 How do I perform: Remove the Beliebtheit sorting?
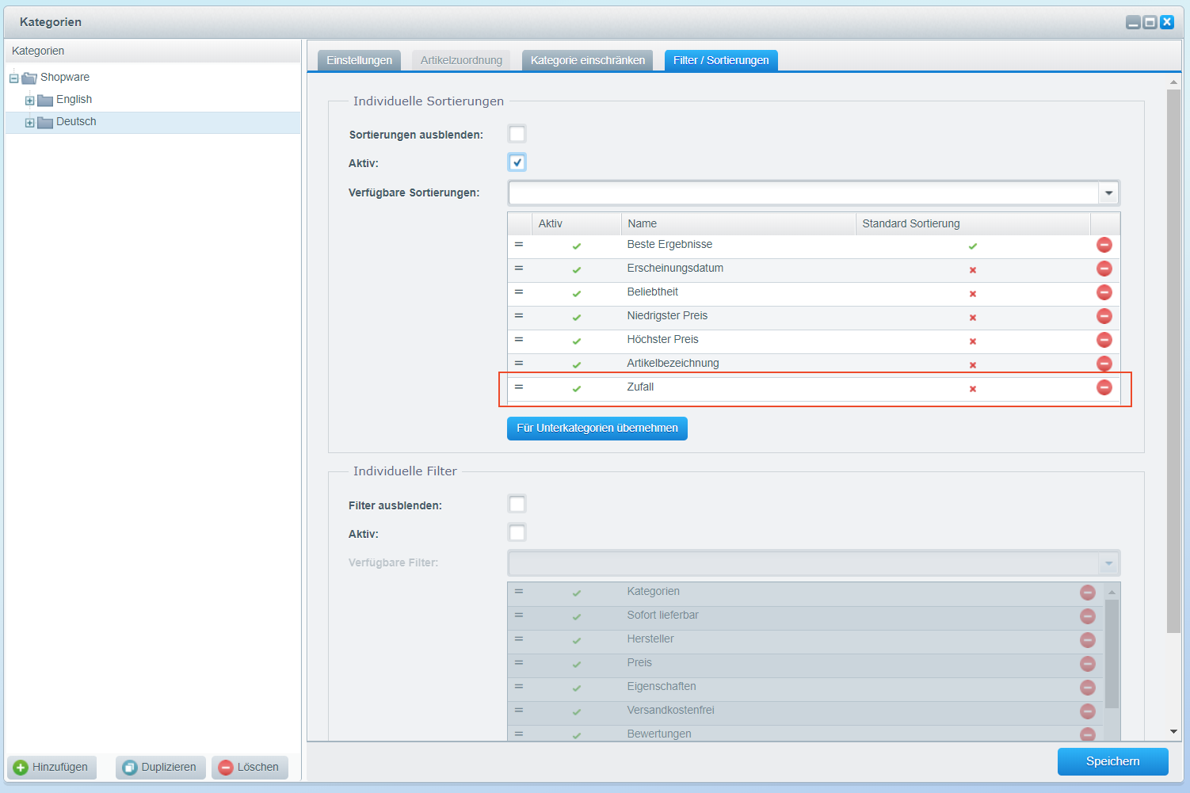tap(1104, 292)
